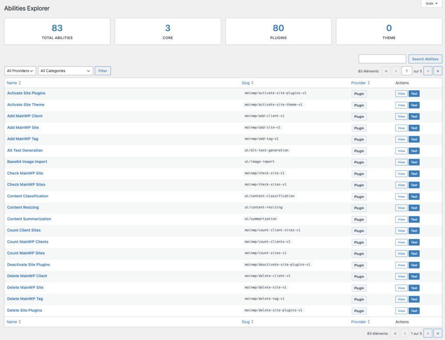The width and height of the screenshot is (445, 340).
Task: Open the Base64 Image Import link
Action: click(27, 162)
